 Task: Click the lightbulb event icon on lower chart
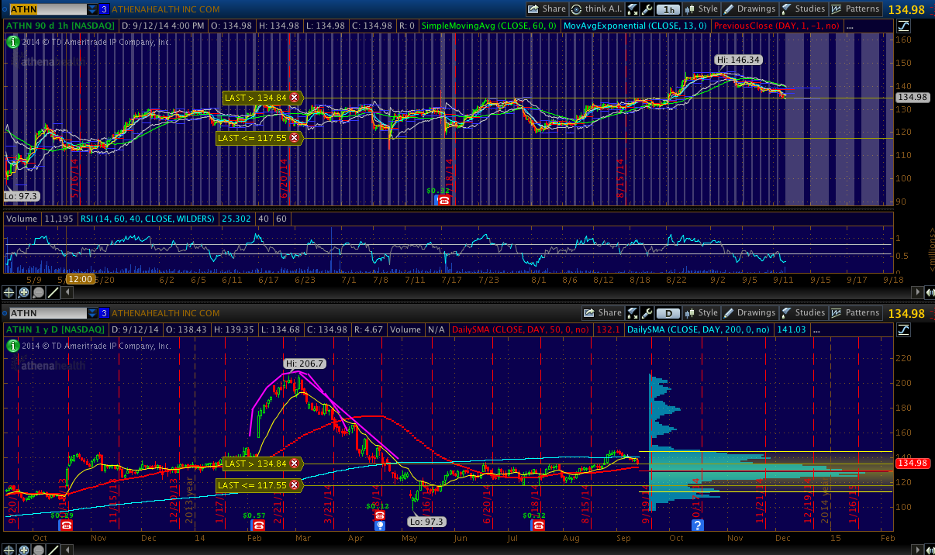(379, 526)
